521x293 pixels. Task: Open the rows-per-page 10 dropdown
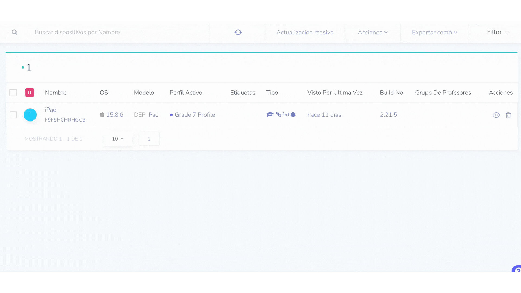tap(118, 139)
